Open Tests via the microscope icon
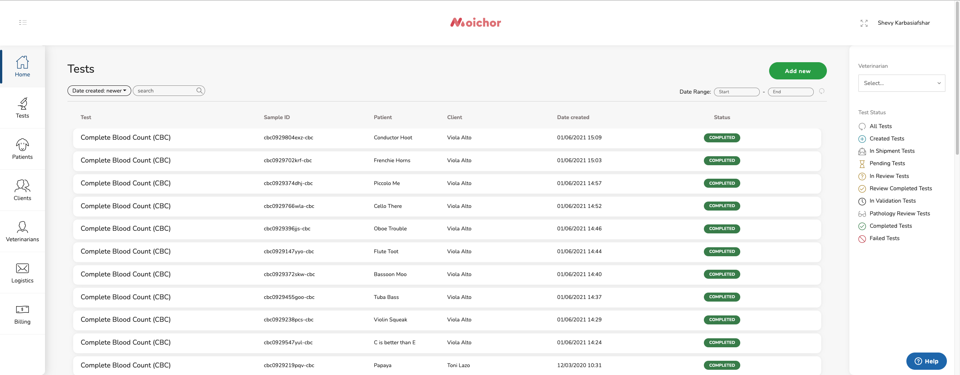 22,103
